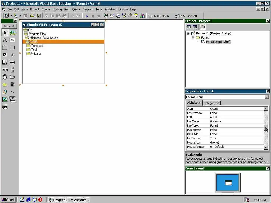Click the General toolbox tab
This screenshot has height=203, width=271.
coord(9,26)
